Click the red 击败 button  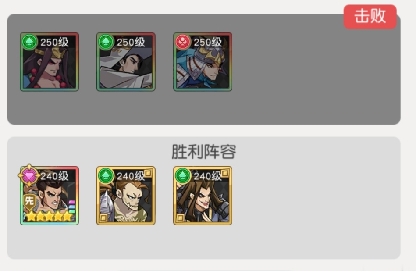point(370,17)
